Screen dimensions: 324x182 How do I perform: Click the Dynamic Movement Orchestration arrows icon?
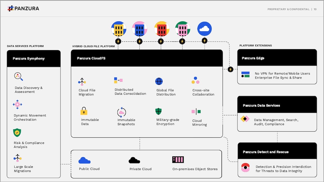click(17, 104)
